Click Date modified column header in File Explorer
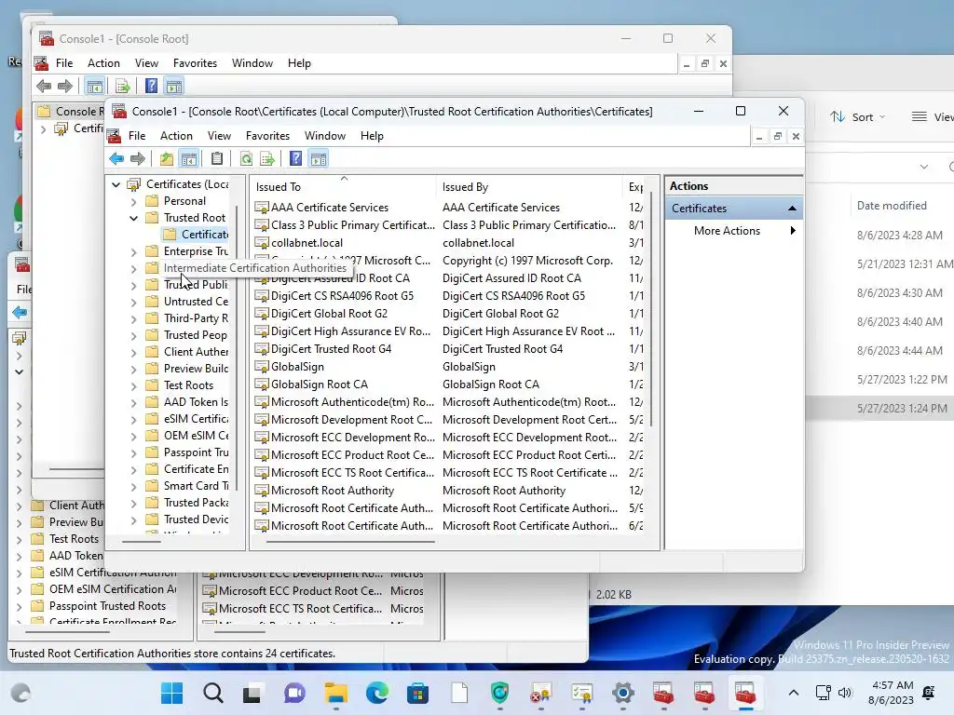954x715 pixels. (x=892, y=206)
